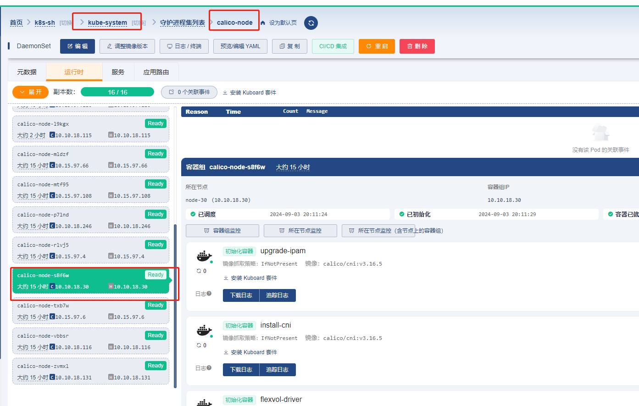Click the help icon beside install-cni 日志
This screenshot has height=406, width=639.
(x=209, y=368)
